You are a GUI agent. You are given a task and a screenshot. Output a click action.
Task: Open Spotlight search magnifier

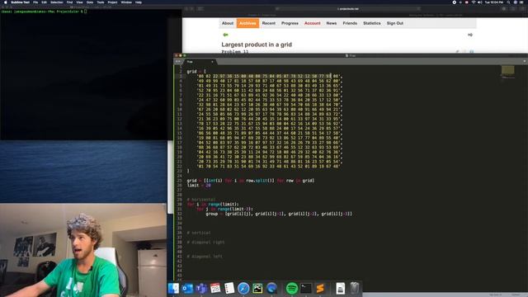[508, 2]
